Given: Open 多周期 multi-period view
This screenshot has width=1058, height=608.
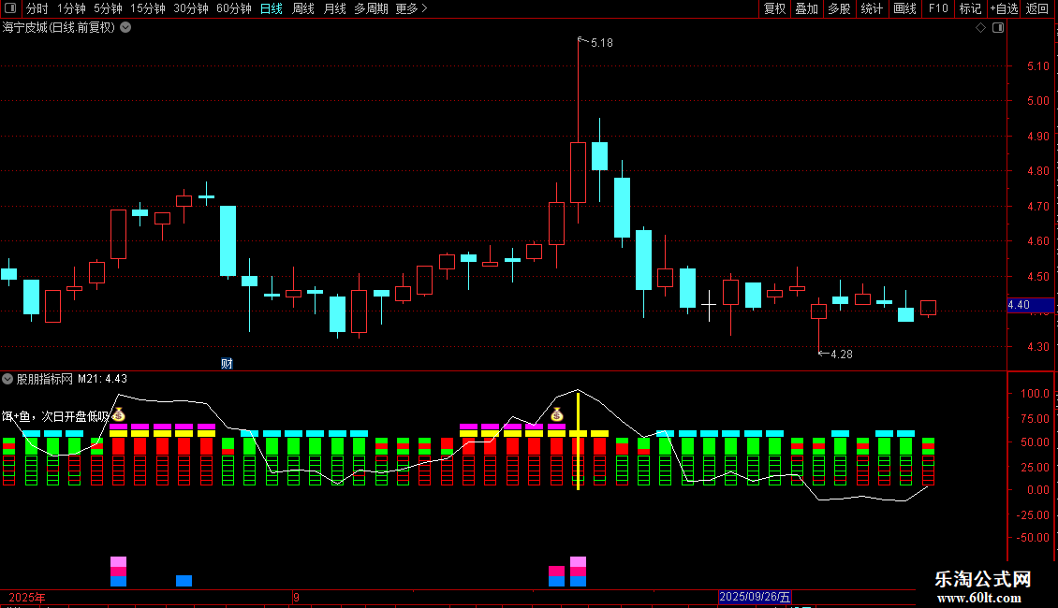Looking at the screenshot, I should (x=371, y=8).
